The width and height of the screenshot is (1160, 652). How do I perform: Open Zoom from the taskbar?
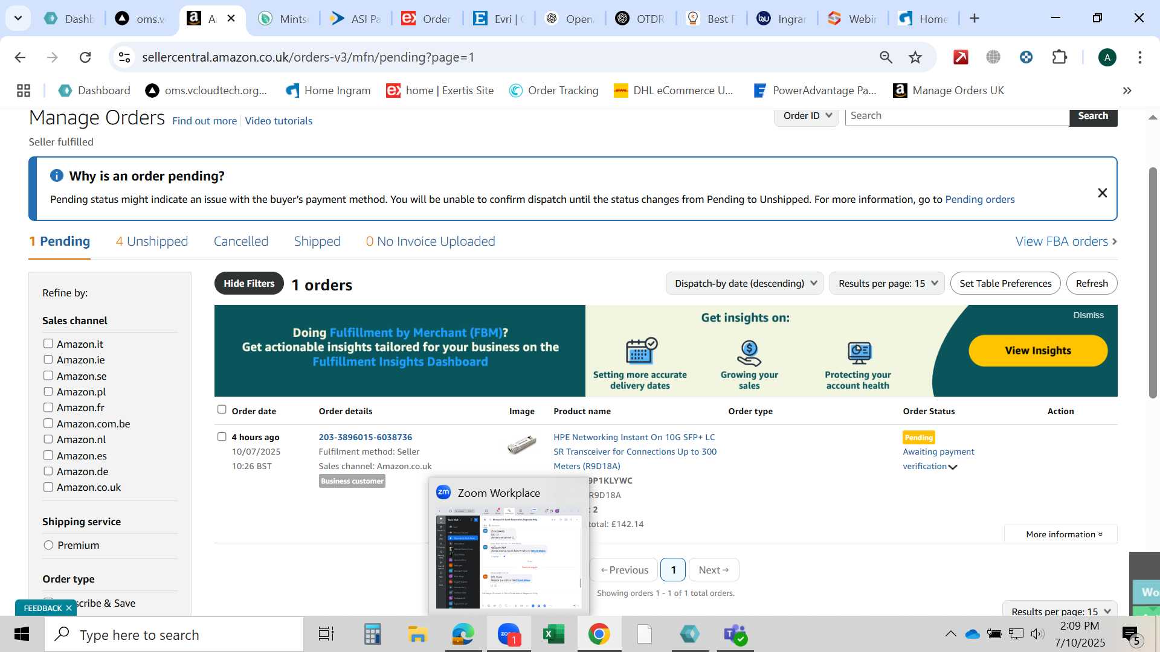[509, 634]
